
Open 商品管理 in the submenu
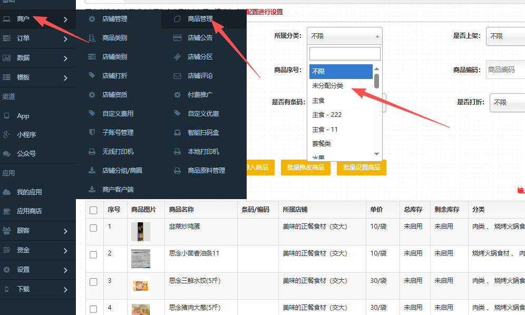(200, 19)
